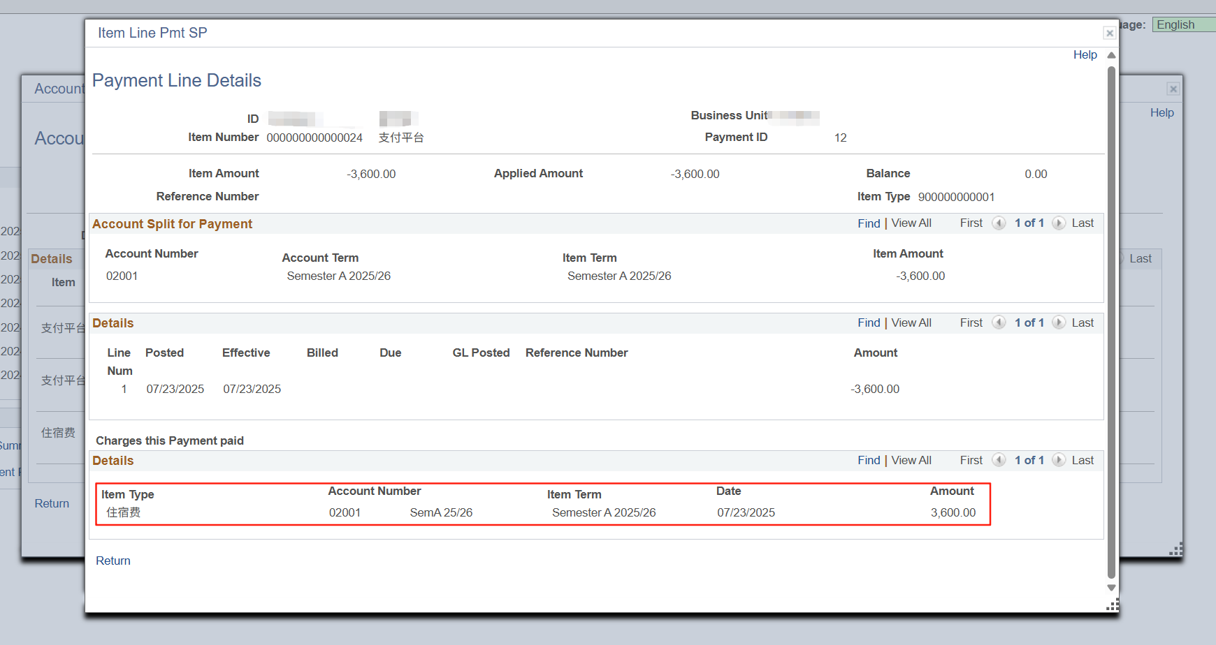Click Find in the payment Details section
This screenshot has height=645, width=1216.
tap(869, 322)
